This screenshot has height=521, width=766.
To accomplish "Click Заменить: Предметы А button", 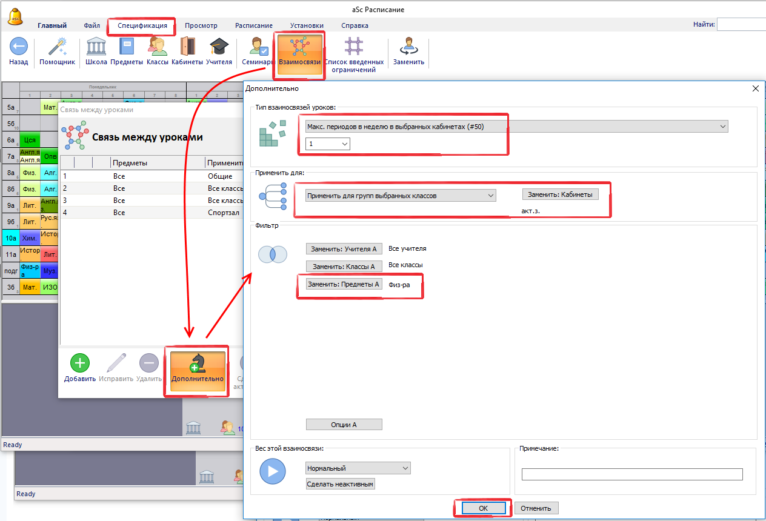I will tap(344, 284).
